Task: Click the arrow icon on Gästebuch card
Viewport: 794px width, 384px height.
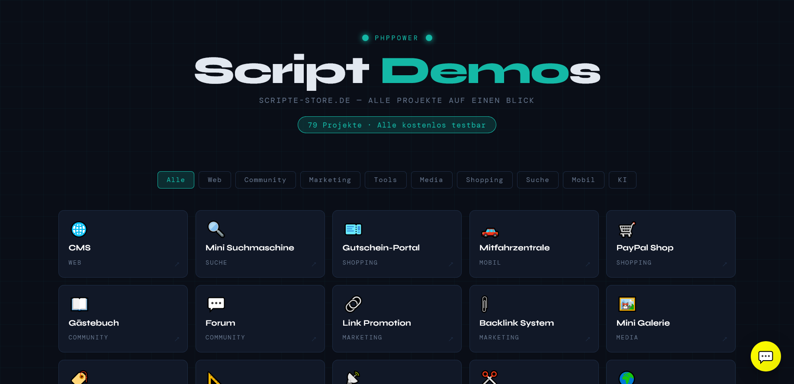Action: [177, 339]
